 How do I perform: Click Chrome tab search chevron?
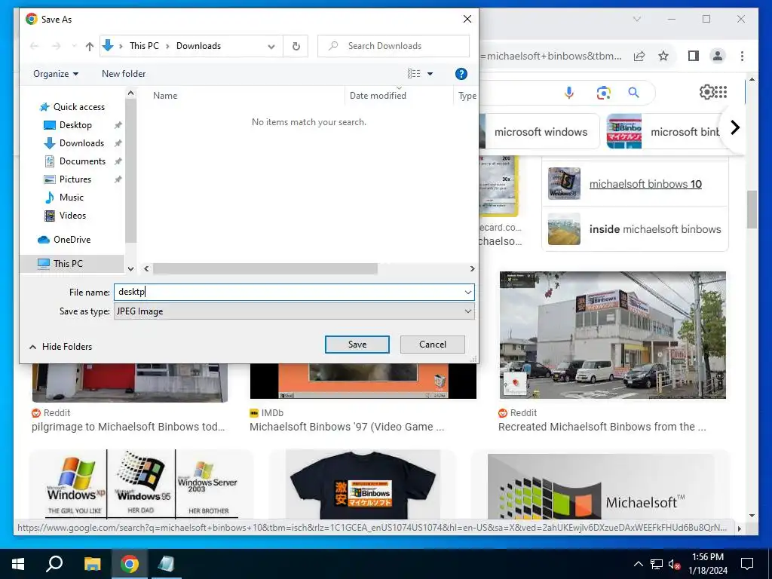pos(636,19)
